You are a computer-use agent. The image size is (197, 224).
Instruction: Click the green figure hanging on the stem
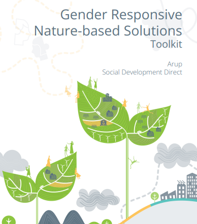[134, 162]
